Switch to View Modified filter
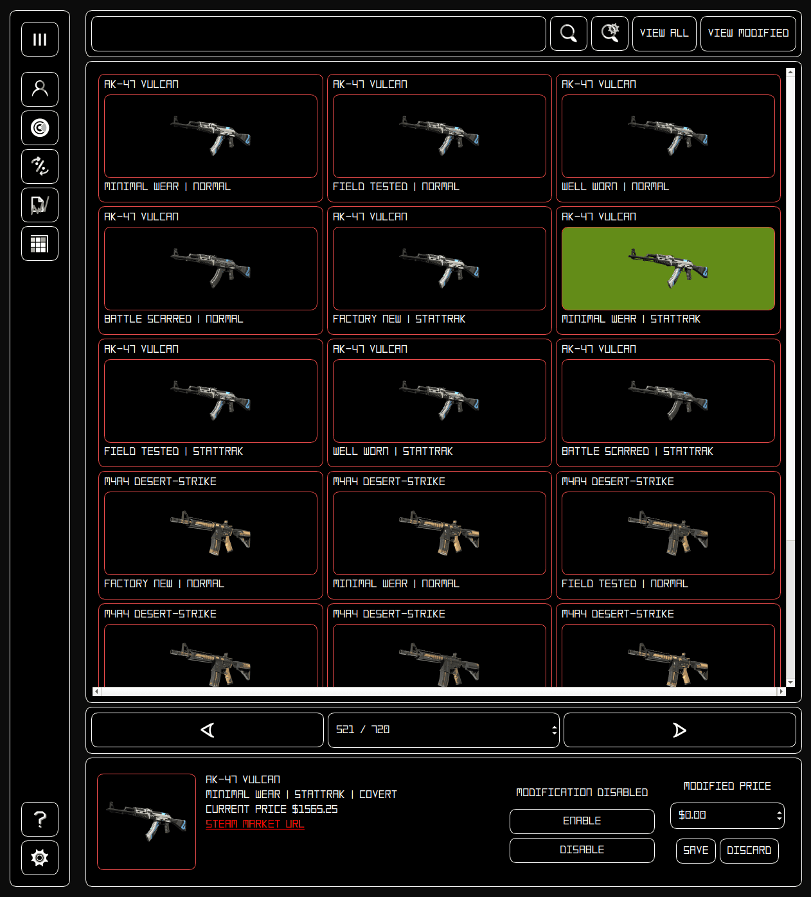Screen dimensions: 811x897 (748, 33)
